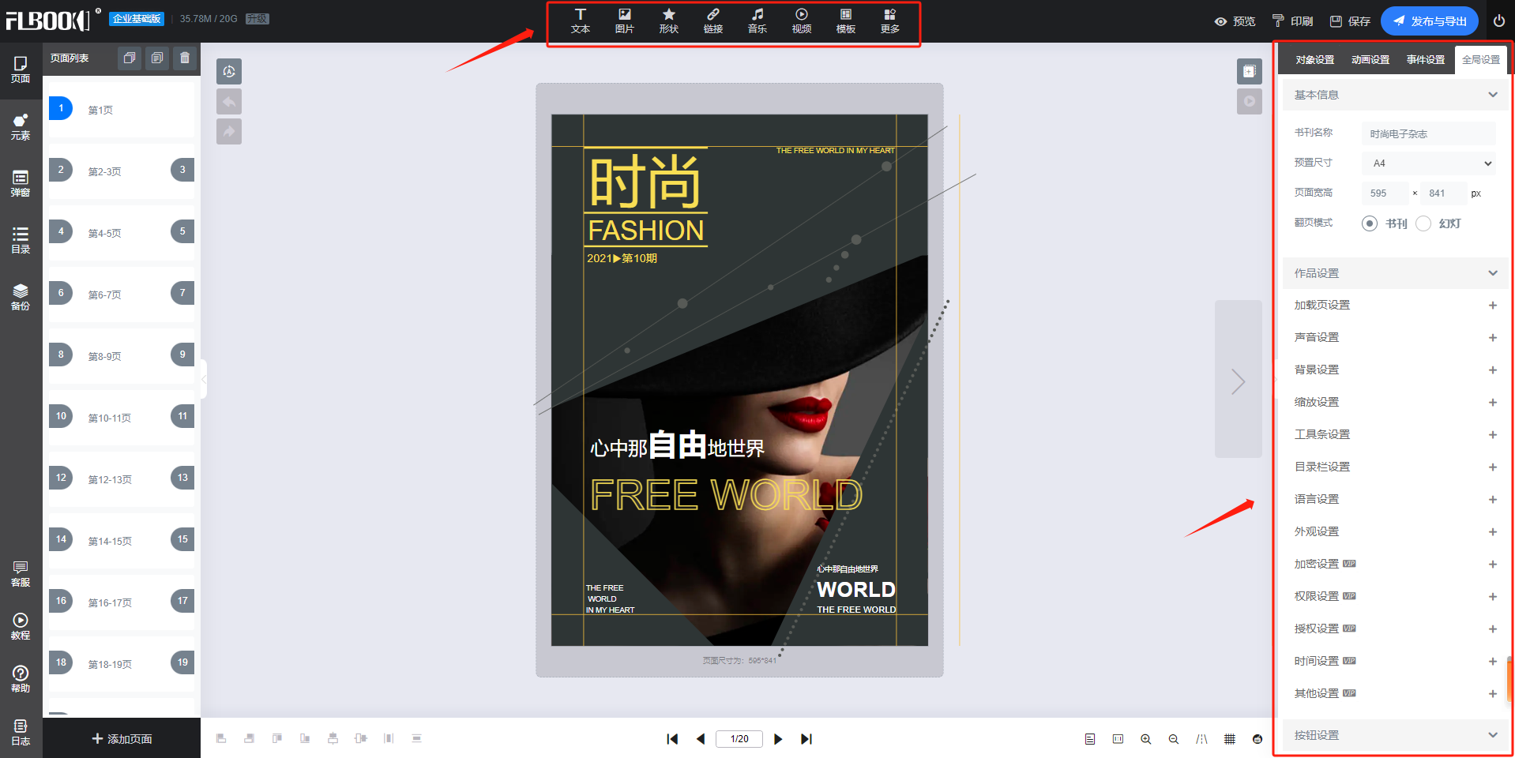Viewport: 1515px width, 758px height.
Task: Select 第4-5页 in page list
Action: 122,233
